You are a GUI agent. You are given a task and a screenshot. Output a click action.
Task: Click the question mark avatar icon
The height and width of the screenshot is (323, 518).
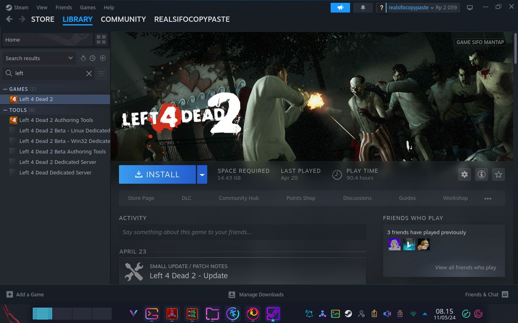pos(381,8)
